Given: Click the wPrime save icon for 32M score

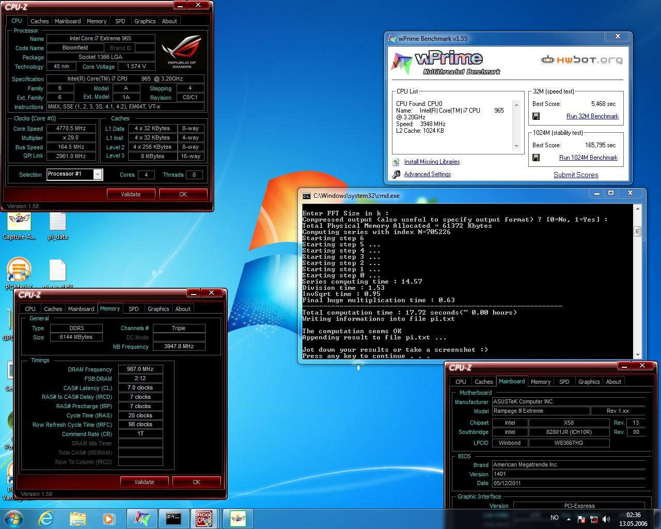Looking at the screenshot, I should tap(536, 116).
